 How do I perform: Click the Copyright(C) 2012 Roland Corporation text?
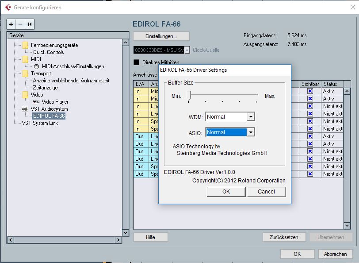click(x=239, y=181)
